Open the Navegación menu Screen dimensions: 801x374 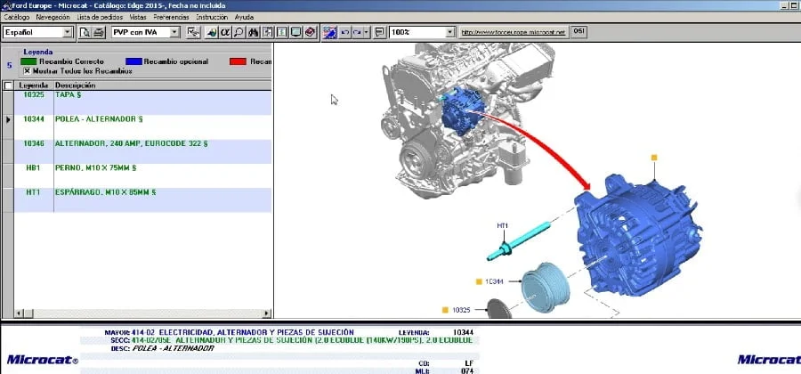click(53, 17)
